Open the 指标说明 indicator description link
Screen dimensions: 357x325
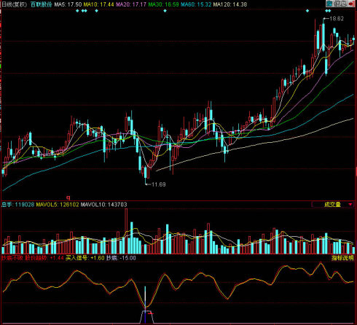[342, 258]
